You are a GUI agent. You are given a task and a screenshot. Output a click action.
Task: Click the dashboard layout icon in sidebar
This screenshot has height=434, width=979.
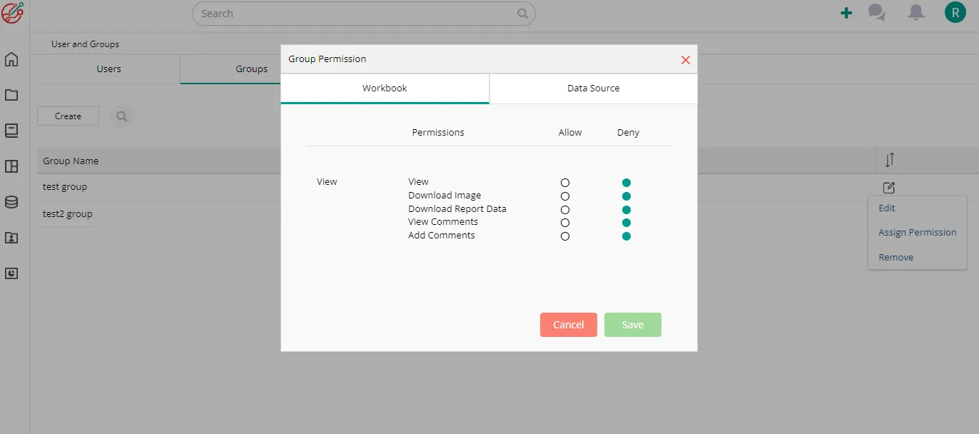(x=11, y=166)
